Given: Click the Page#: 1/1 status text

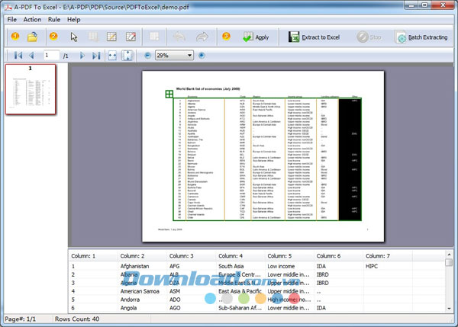Looking at the screenshot, I should click(20, 319).
